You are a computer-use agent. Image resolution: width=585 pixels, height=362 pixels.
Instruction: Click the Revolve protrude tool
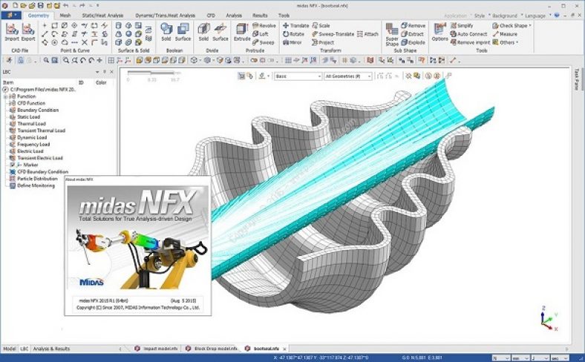264,26
